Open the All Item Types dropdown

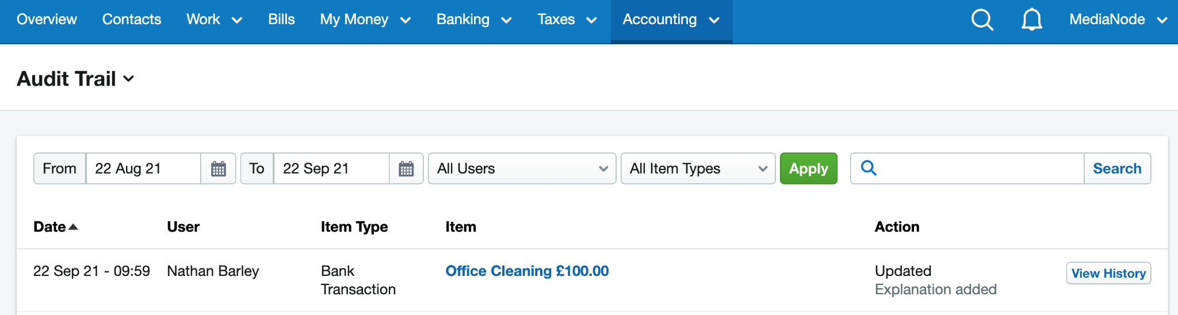[698, 168]
